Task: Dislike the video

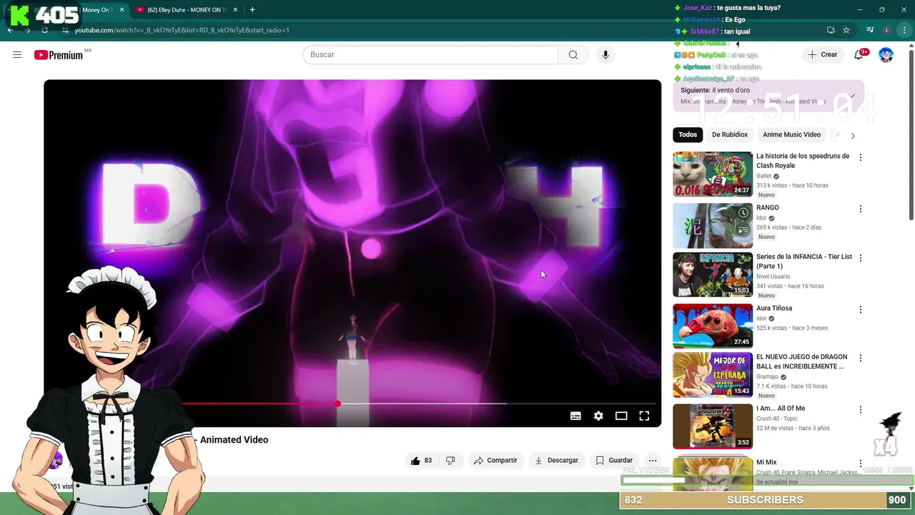Action: (x=450, y=461)
